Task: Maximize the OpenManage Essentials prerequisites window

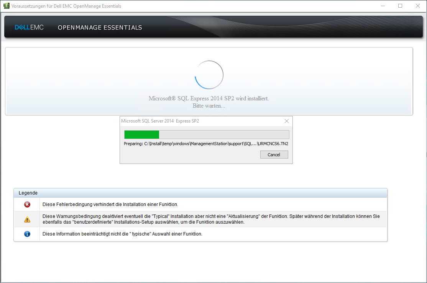Action: coord(400,6)
